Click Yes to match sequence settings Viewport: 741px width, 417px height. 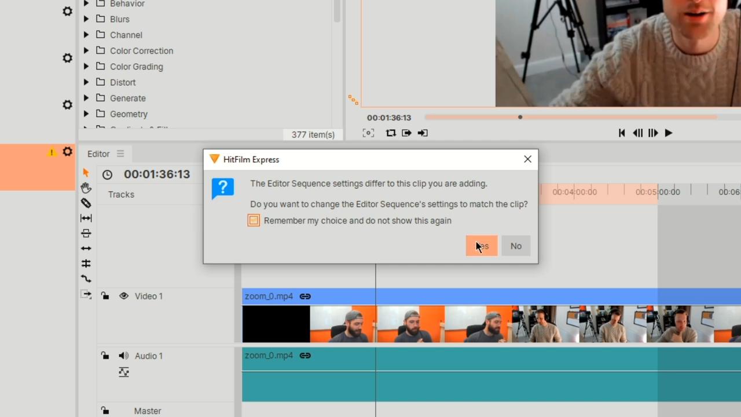482,246
